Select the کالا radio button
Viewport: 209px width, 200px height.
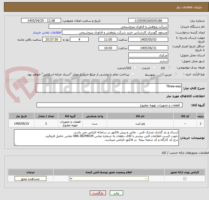[169, 67]
